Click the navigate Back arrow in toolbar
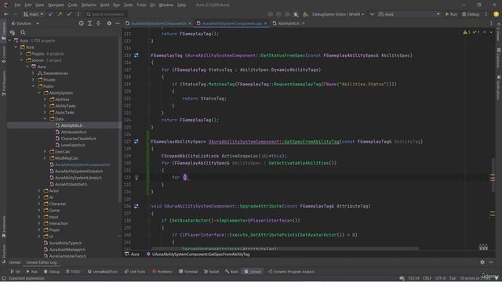502x282 pixels. click(x=6, y=14)
